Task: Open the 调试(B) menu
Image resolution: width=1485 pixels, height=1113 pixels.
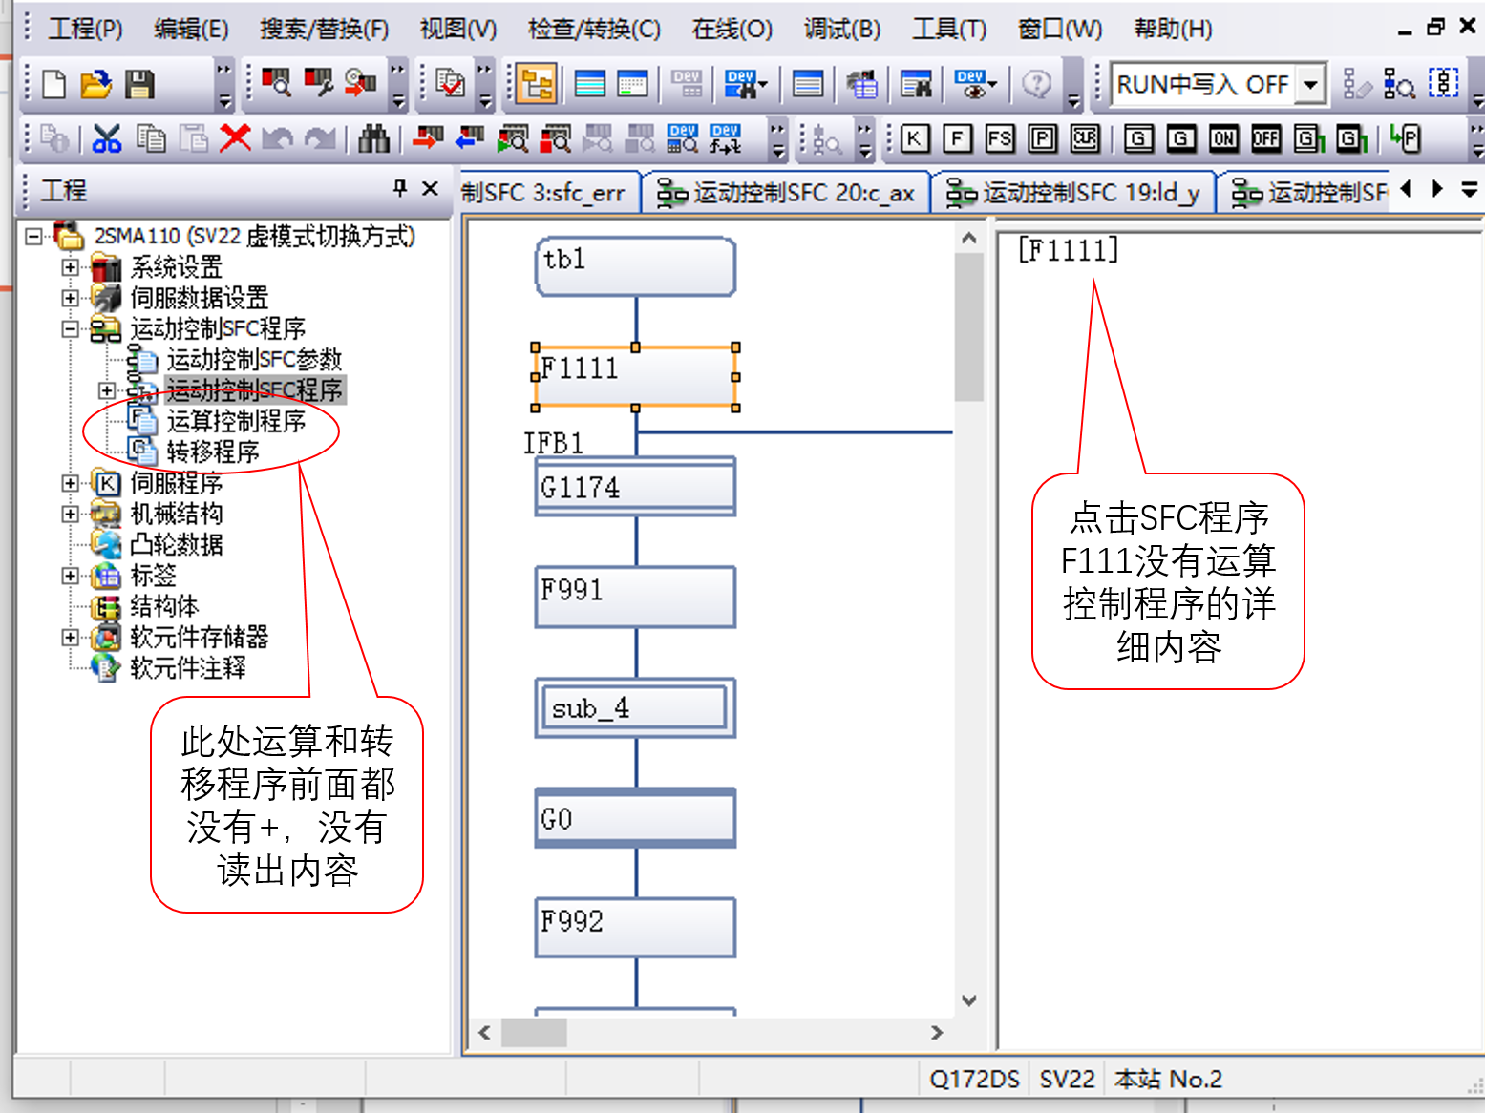Action: (841, 29)
